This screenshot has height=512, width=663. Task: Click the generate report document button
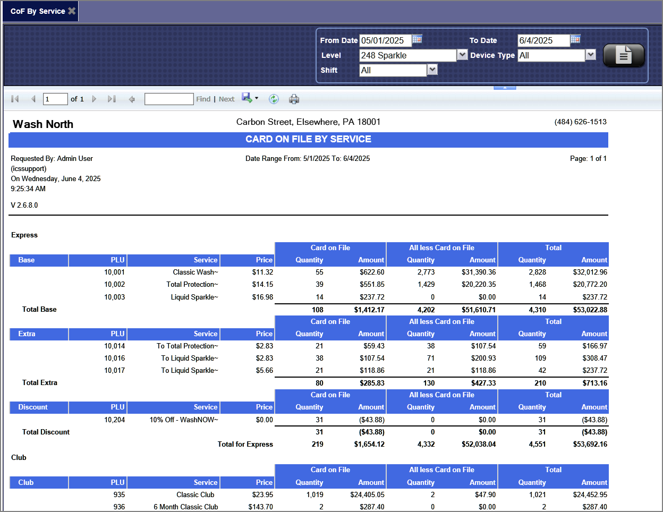click(624, 55)
